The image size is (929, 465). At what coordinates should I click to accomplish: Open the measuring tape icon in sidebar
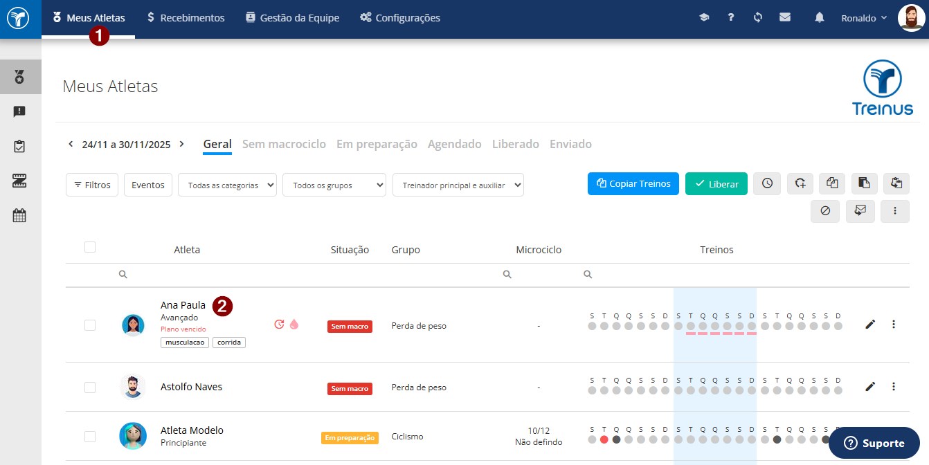[x=19, y=181]
